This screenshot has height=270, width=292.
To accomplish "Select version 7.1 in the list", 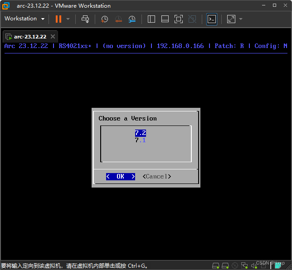I will (x=141, y=140).
